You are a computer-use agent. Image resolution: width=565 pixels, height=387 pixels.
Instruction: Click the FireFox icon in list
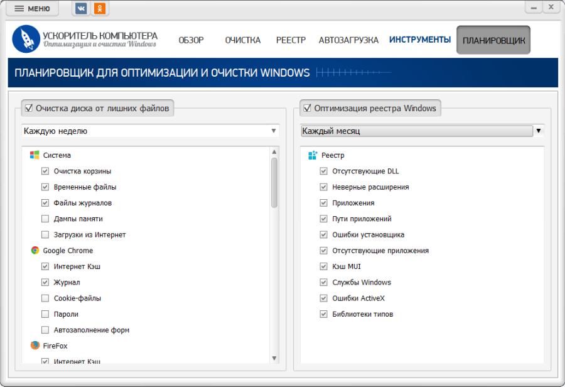pyautogui.click(x=35, y=346)
